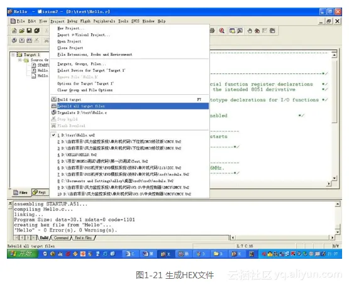This screenshot has width=349, height=287.
Task: Click output window scroll up arrow
Action: tap(338, 204)
